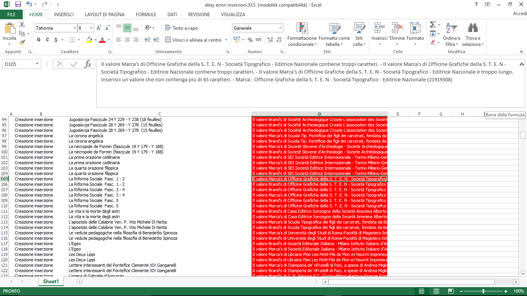Open Formatta come tabella gallery
Screen dimensions: 527x296
334,34
